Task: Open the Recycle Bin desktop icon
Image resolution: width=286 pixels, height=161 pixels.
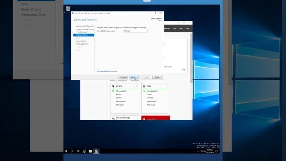Action: click(x=68, y=10)
